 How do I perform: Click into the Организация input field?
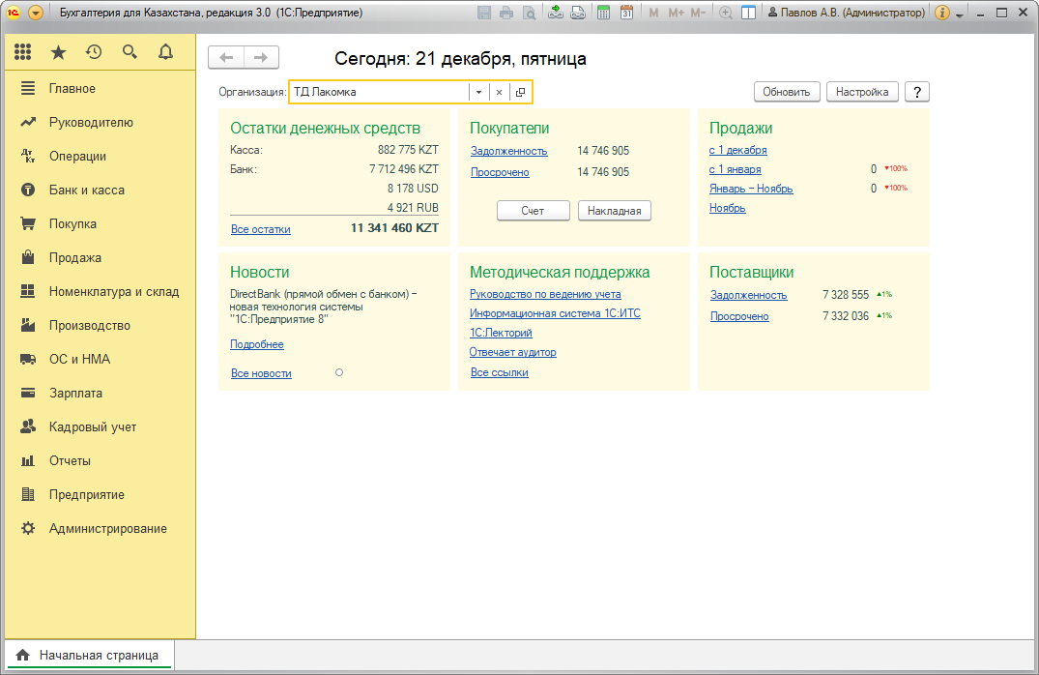[379, 92]
